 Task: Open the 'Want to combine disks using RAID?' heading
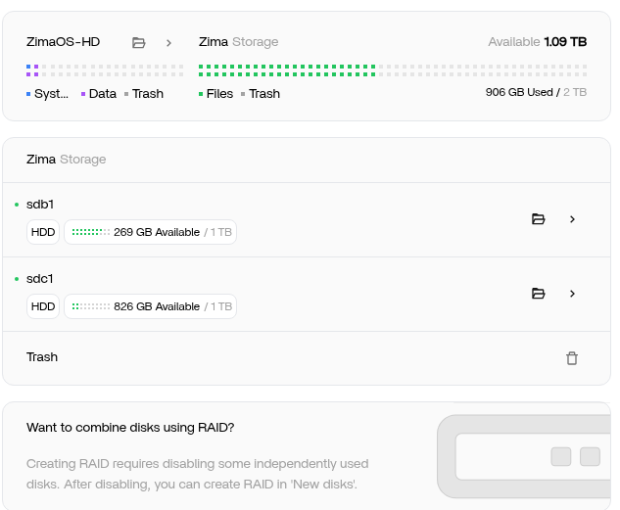click(130, 428)
